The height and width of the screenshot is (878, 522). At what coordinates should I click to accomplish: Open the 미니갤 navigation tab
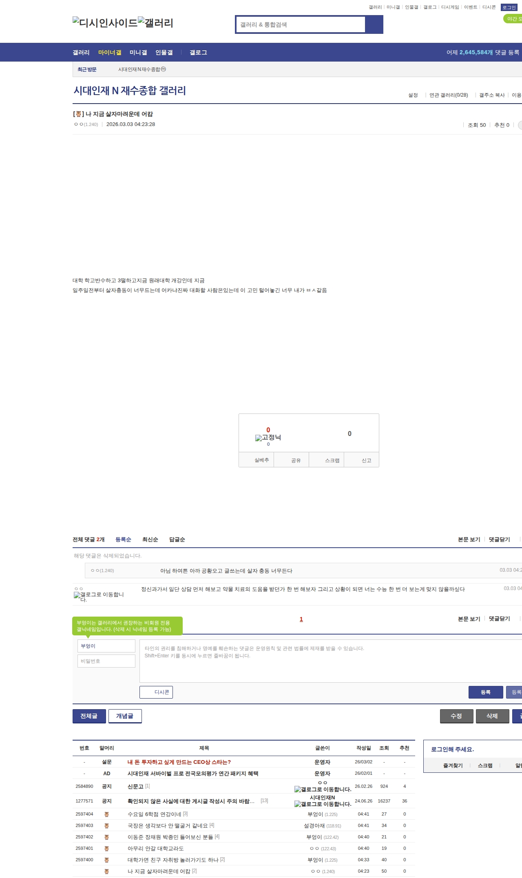click(138, 52)
